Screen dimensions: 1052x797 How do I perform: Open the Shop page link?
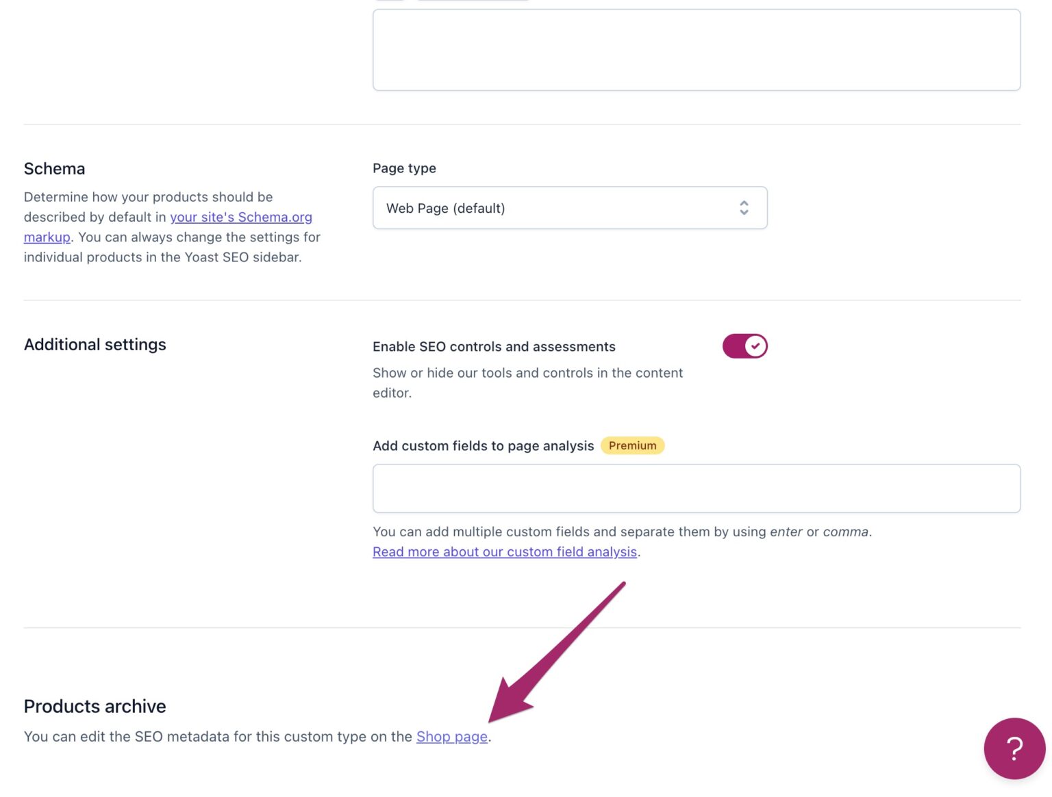click(x=451, y=737)
